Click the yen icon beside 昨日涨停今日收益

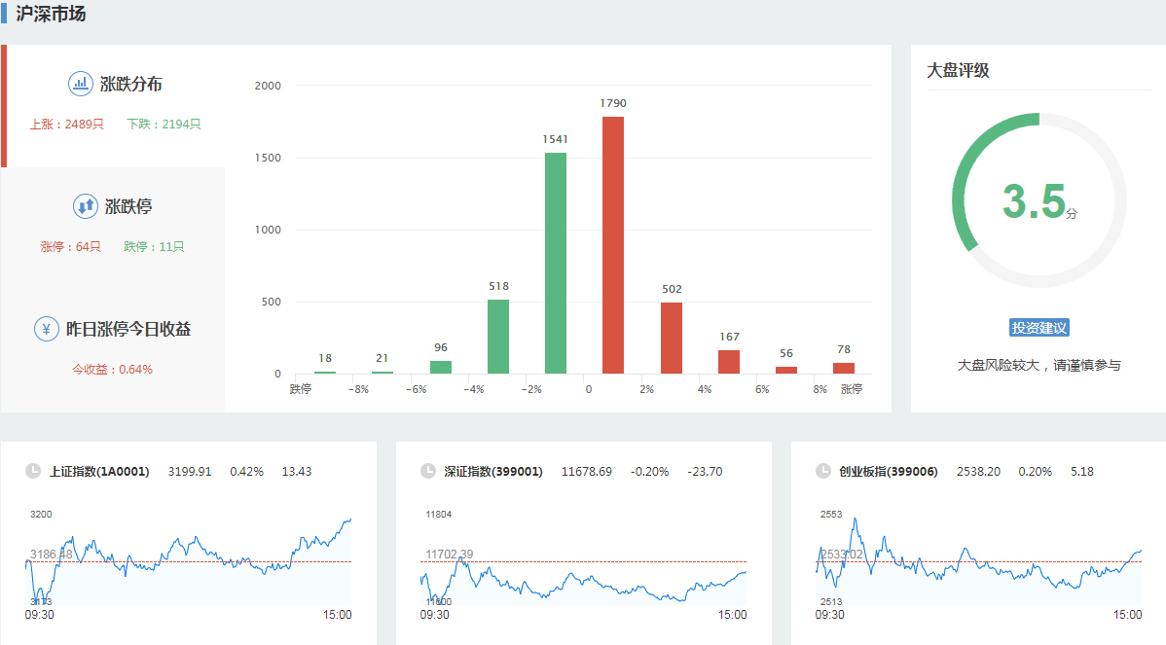(46, 329)
